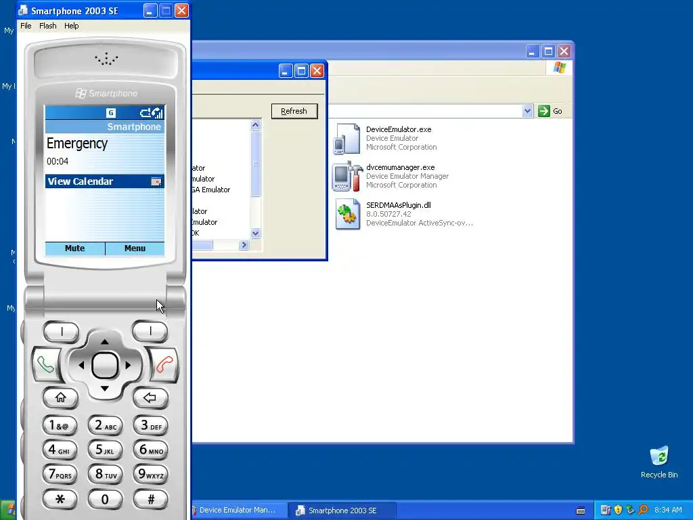
Task: Click keypad key 7 PQRS
Action: (x=60, y=474)
